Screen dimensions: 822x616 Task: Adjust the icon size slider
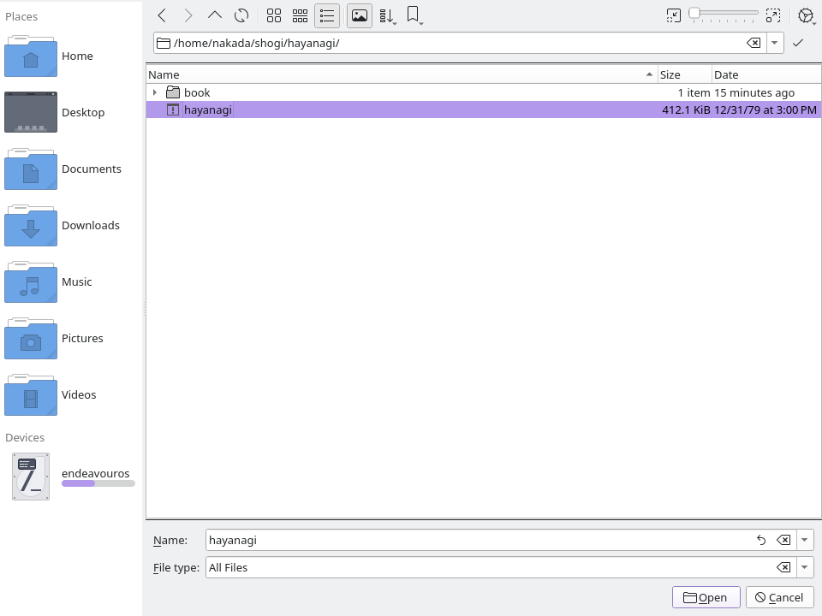tap(724, 15)
